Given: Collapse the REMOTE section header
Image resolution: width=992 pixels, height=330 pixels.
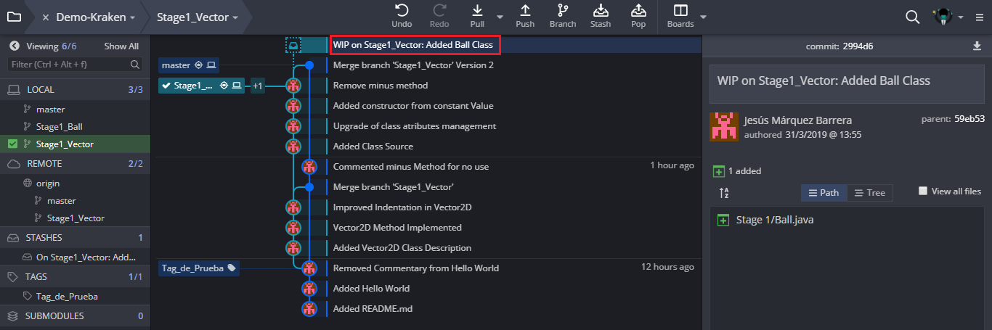Looking at the screenshot, I should [76, 164].
